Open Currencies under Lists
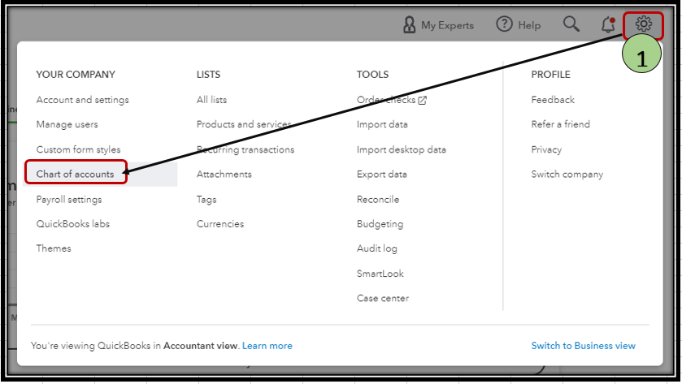 [x=220, y=224]
